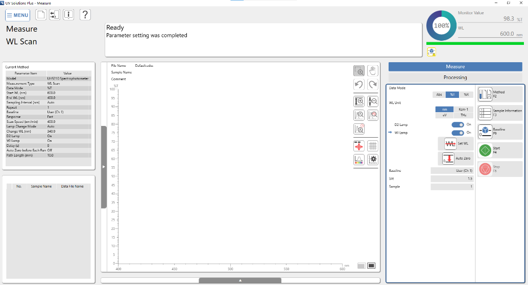
Task: Switch to the Processing tab
Action: pos(455,77)
